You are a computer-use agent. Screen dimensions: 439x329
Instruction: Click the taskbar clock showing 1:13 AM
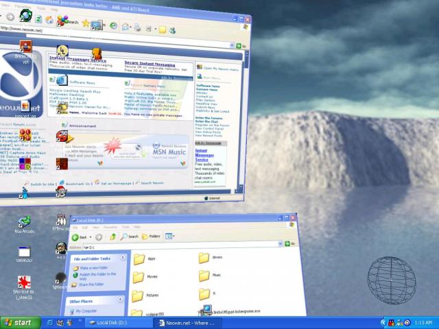pyautogui.click(x=423, y=323)
